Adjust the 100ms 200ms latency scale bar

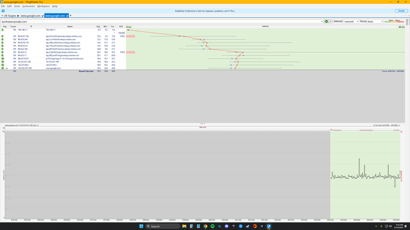394,21
